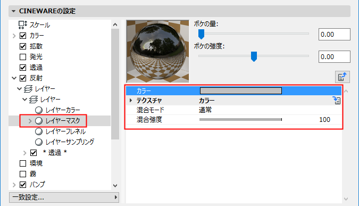Screen dimensions: 359x206
Task: Click the 混合強度 slider bar
Action: click(240, 120)
